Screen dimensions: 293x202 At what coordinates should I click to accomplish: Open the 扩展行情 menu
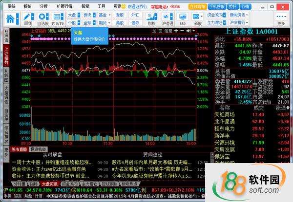click(64, 6)
